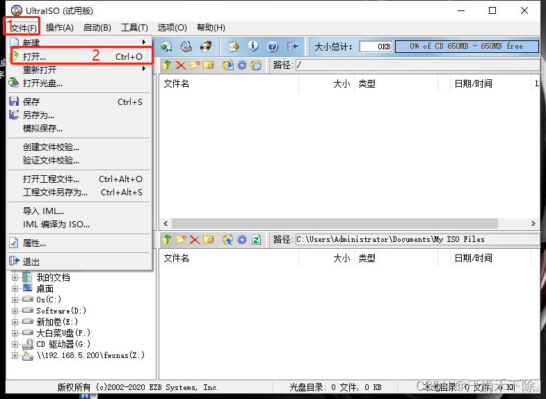The height and width of the screenshot is (399, 546).
Task: Sort local pane by 大小 column header
Action: pos(327,258)
